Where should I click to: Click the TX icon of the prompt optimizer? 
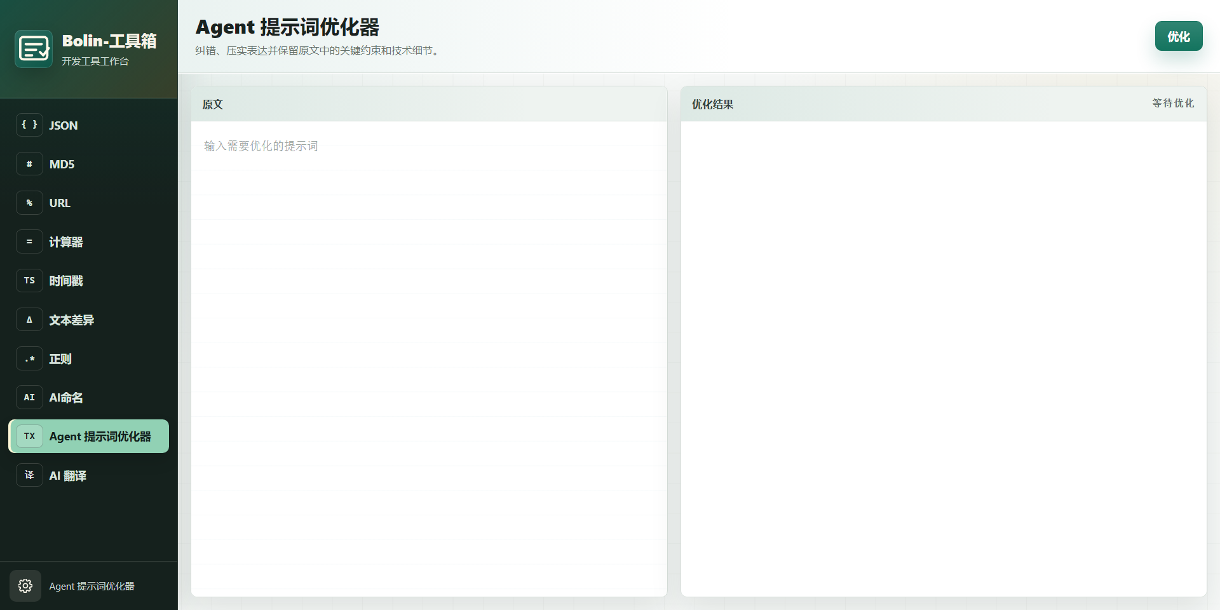tap(29, 436)
